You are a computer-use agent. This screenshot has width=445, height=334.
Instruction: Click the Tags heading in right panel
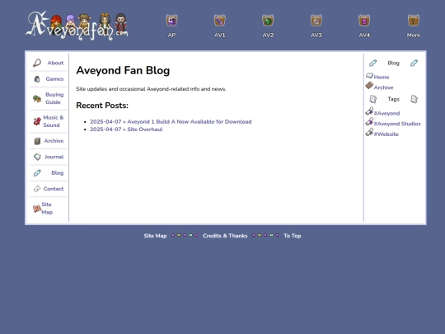(393, 99)
